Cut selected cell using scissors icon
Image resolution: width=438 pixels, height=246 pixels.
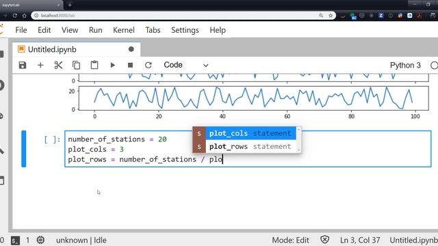coord(58,66)
